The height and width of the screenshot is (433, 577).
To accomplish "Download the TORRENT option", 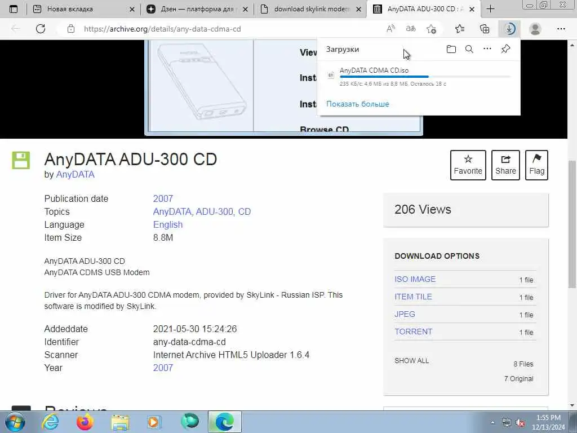I will coord(413,332).
